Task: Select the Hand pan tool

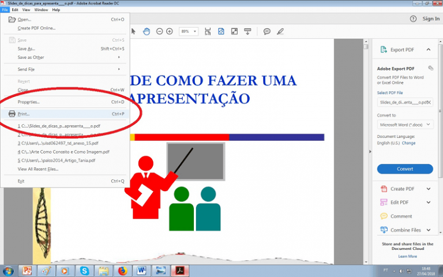Action: pyautogui.click(x=147, y=31)
